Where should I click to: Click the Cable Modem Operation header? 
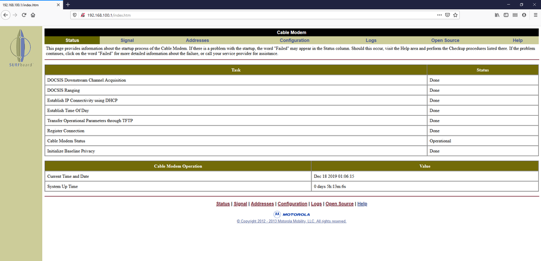(178, 166)
